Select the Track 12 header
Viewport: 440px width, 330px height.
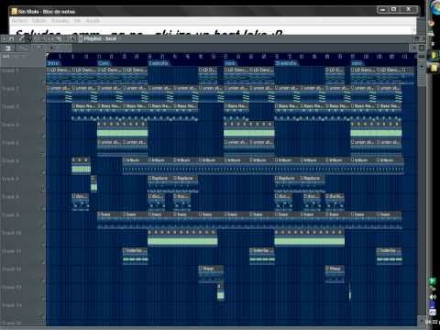(x=23, y=273)
